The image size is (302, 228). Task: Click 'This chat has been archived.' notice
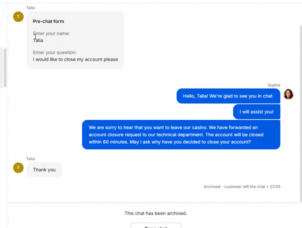[155, 213]
